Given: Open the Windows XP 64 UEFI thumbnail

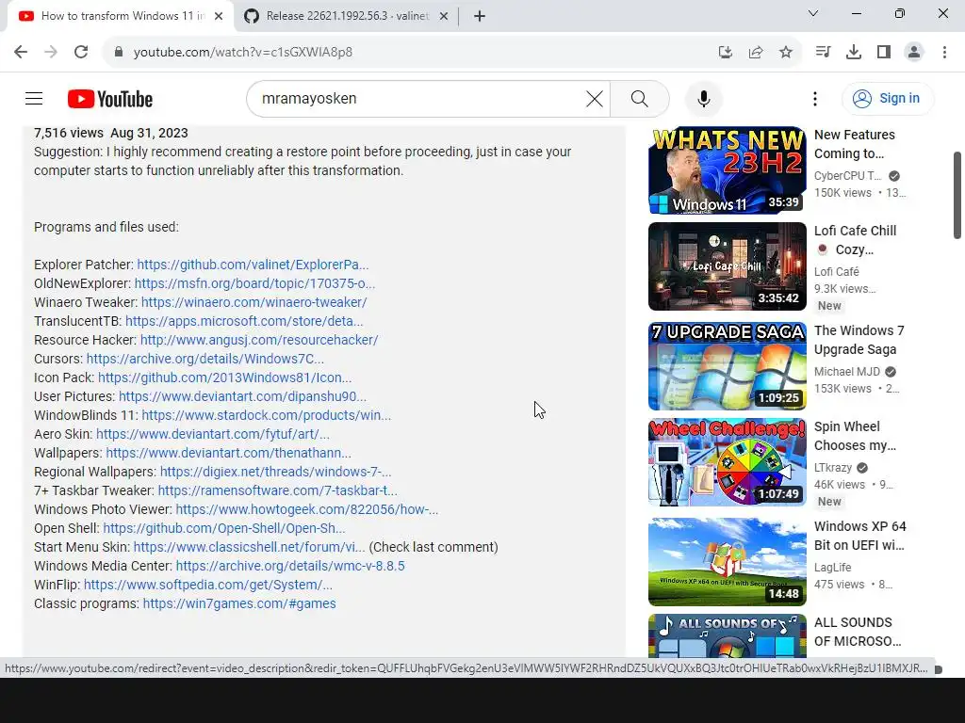Looking at the screenshot, I should [727, 562].
